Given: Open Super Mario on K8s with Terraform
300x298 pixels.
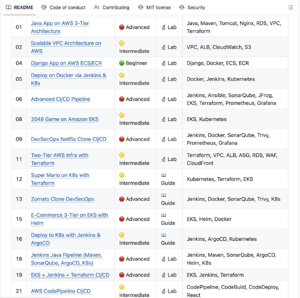Looking at the screenshot, I should tap(60, 179).
